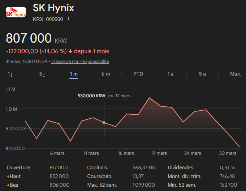This screenshot has width=246, height=191.
Task: Show year-to-date with YTD tab
Action: [138, 74]
